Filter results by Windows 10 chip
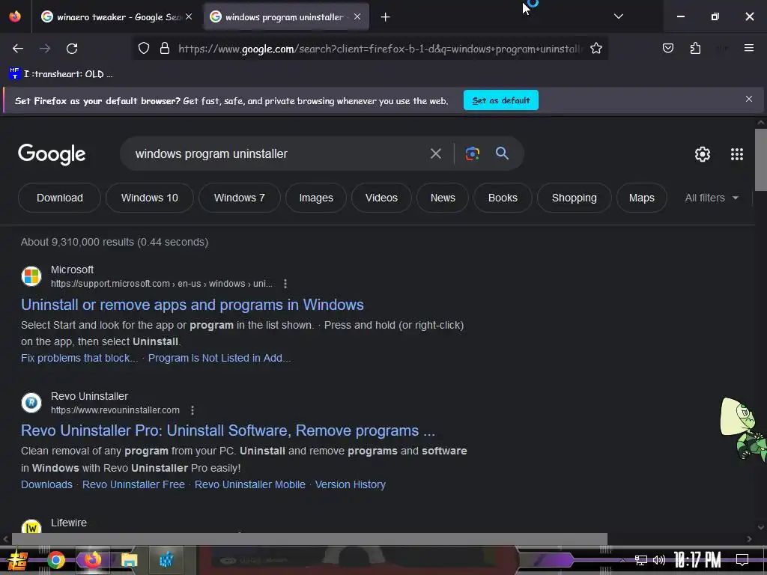The width and height of the screenshot is (767, 575). [x=150, y=198]
